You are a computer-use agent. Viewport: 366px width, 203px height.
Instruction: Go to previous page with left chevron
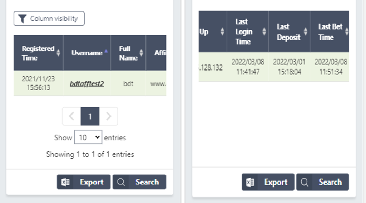(71, 116)
